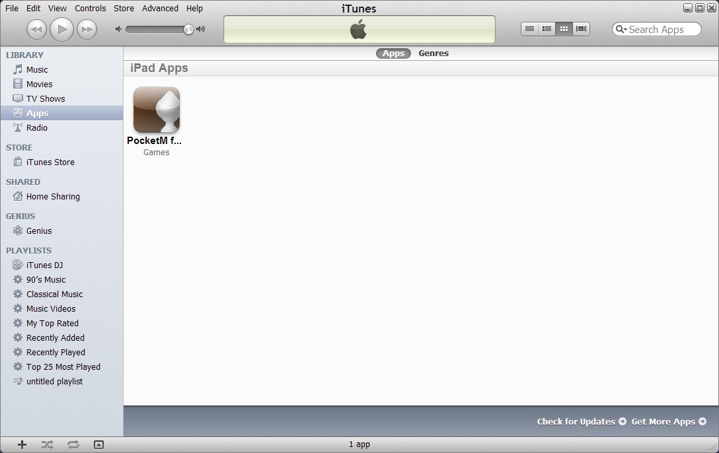Open the search options magnifier dropdown

point(621,29)
